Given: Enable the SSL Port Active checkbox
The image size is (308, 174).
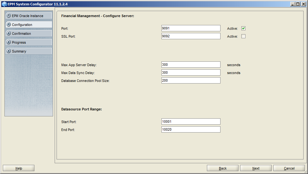Looking at the screenshot, I should click(x=243, y=36).
